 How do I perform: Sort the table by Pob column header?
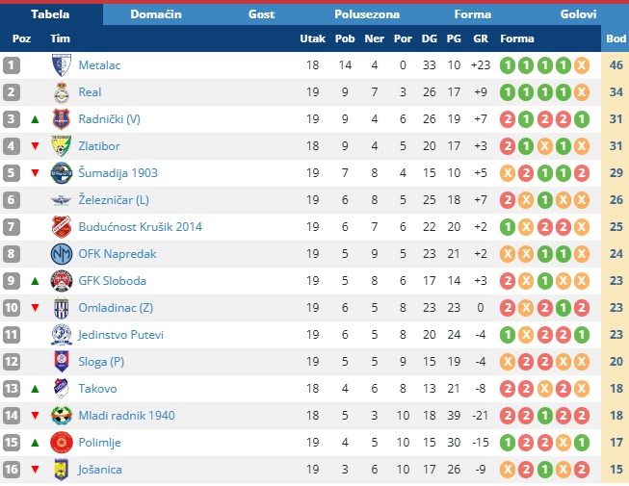[x=344, y=38]
